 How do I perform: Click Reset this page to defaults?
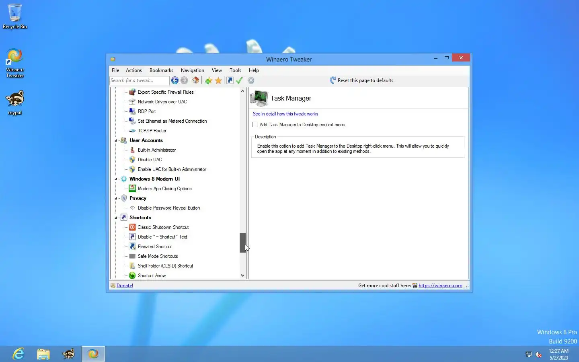pyautogui.click(x=361, y=80)
